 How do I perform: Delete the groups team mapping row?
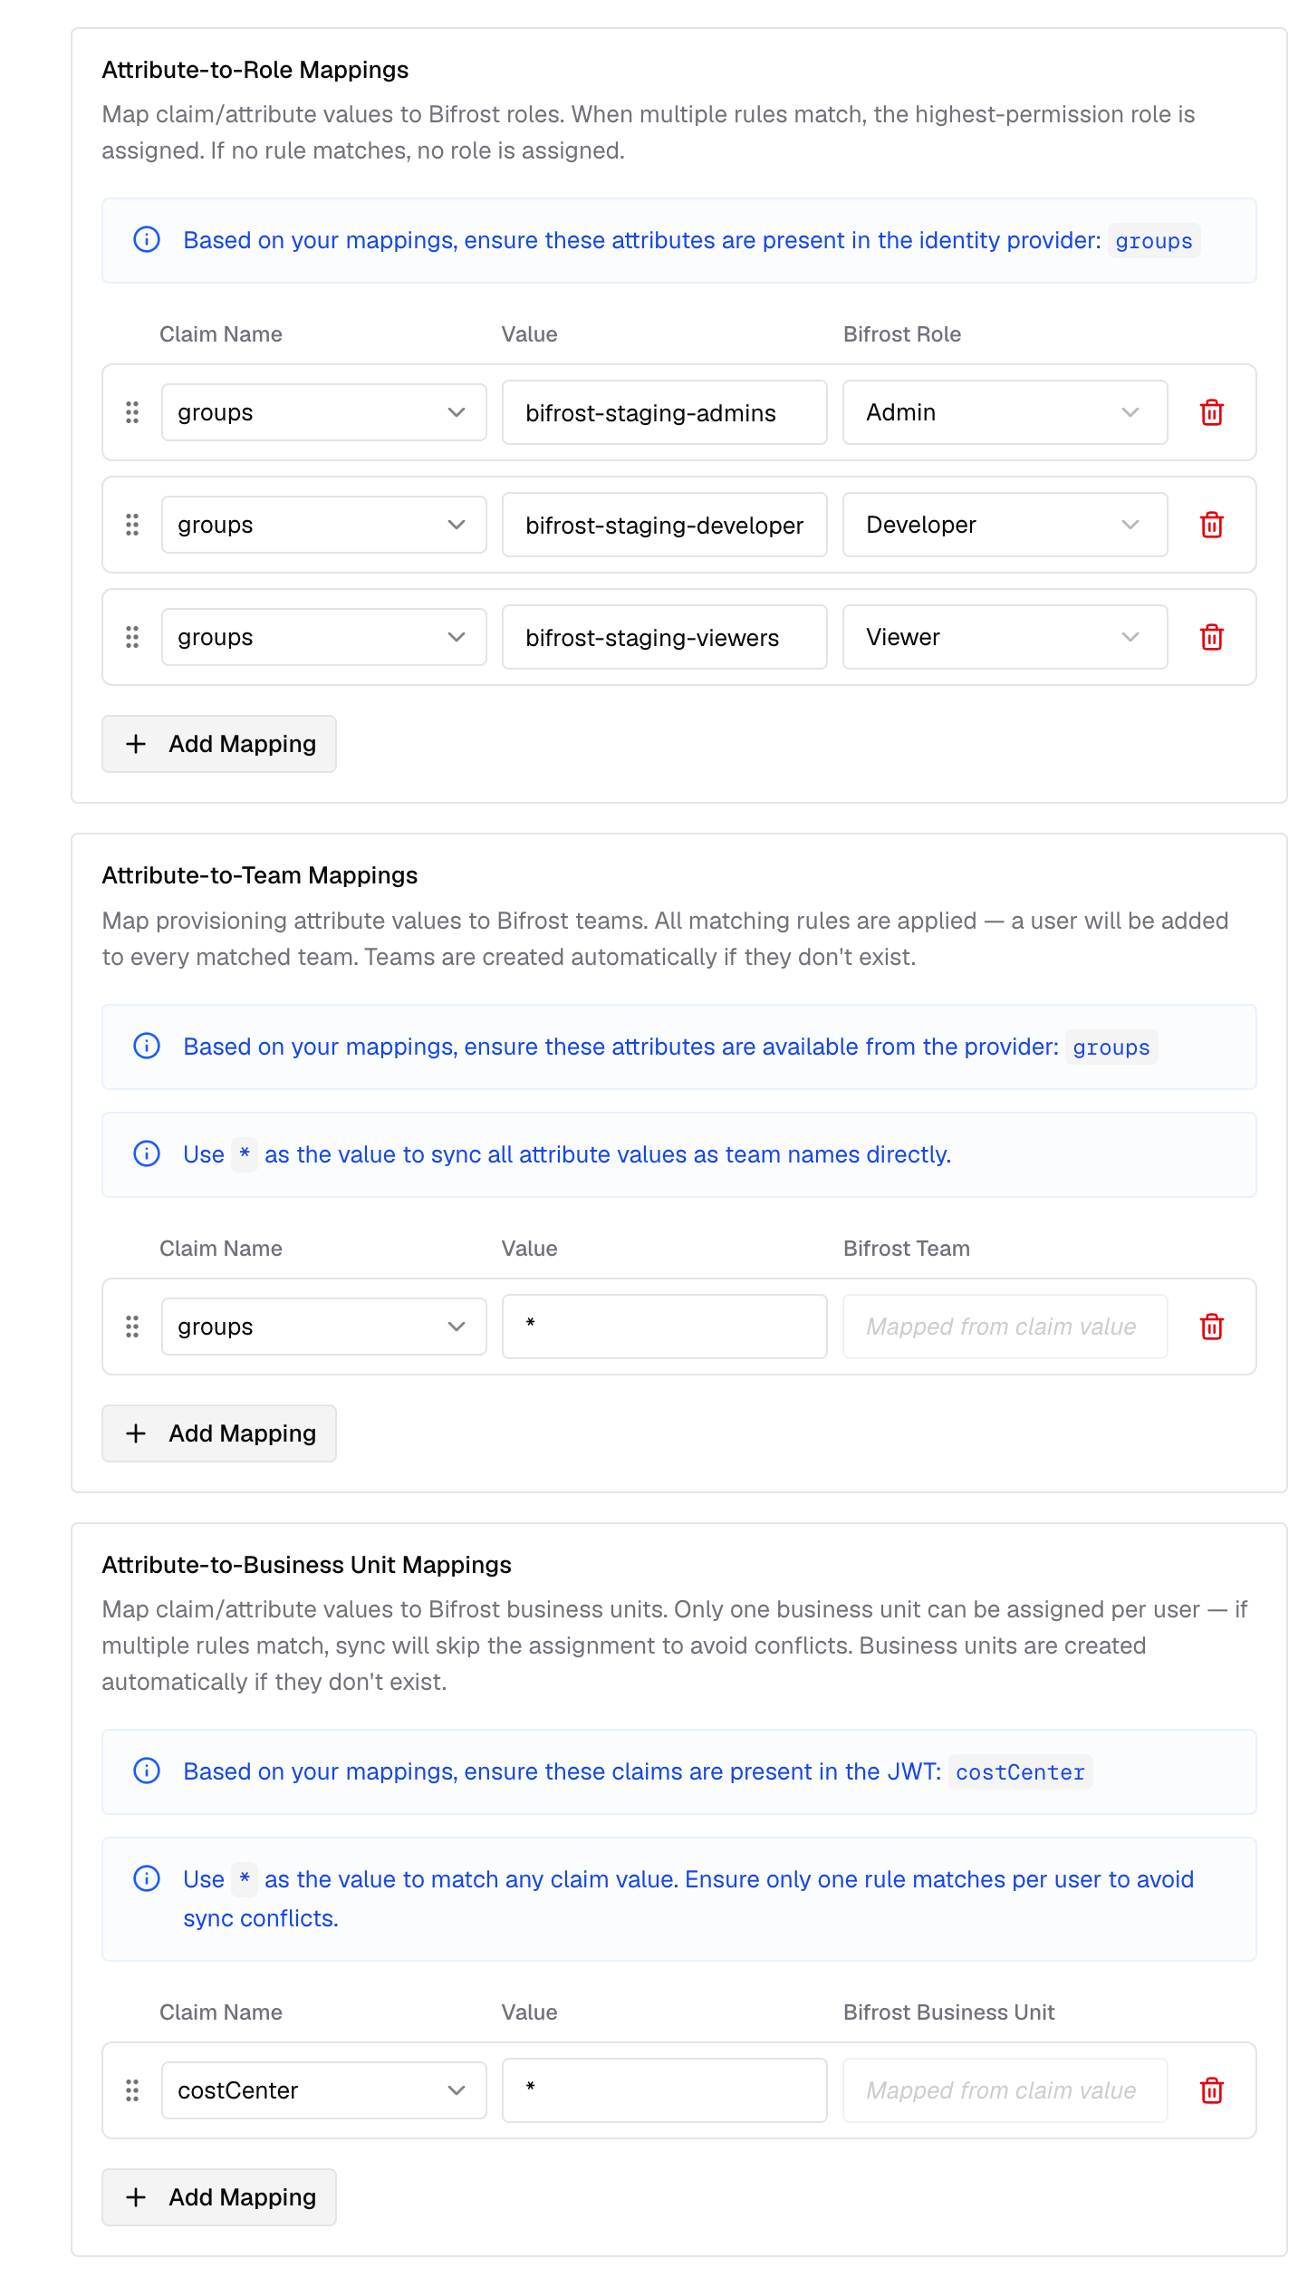(1211, 1327)
